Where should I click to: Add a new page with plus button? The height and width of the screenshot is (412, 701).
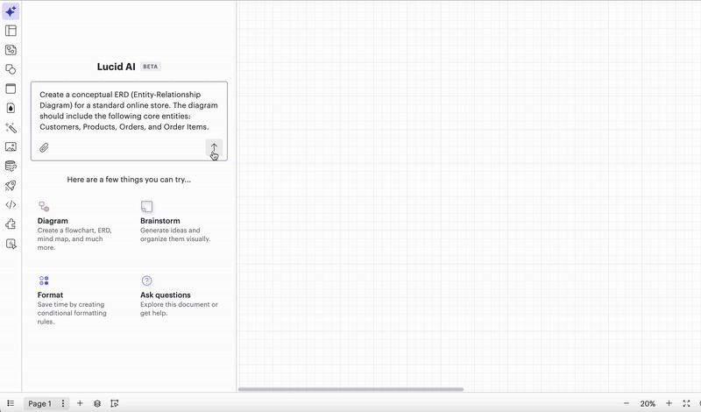pyautogui.click(x=80, y=403)
